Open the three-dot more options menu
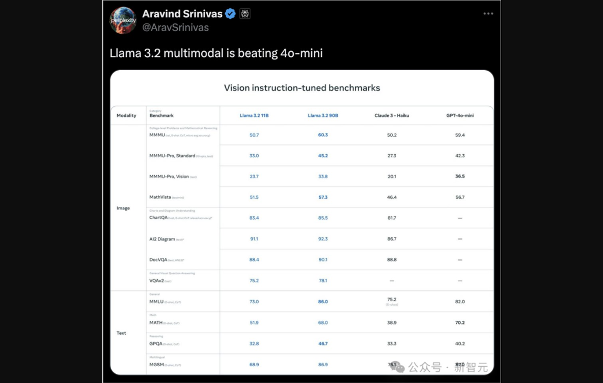The width and height of the screenshot is (603, 383). [x=488, y=13]
